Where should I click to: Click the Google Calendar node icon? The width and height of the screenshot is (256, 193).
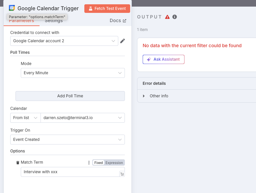12,8
